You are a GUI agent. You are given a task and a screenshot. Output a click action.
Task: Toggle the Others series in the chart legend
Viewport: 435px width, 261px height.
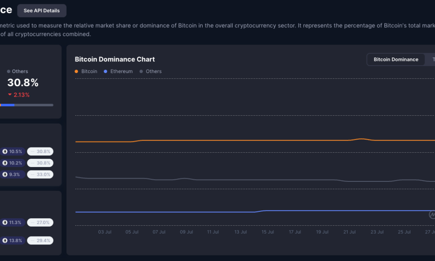151,71
